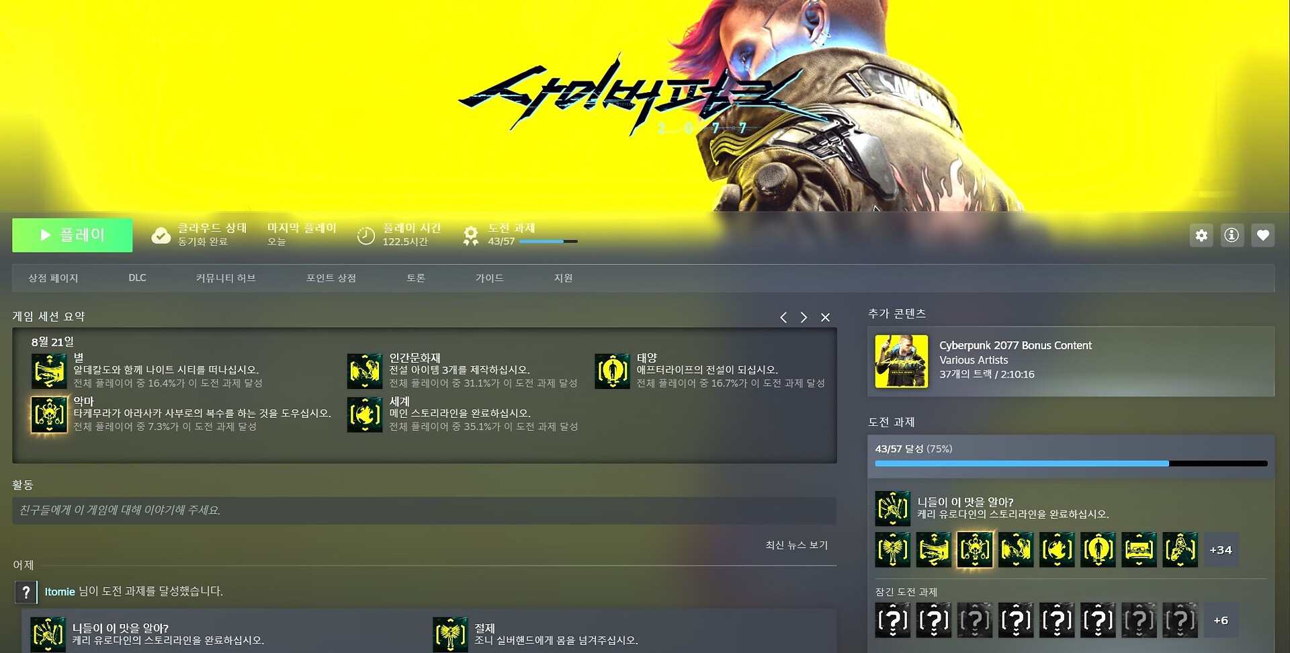This screenshot has width=1290, height=653.
Task: Click the 활동 section heading
Action: coord(23,485)
